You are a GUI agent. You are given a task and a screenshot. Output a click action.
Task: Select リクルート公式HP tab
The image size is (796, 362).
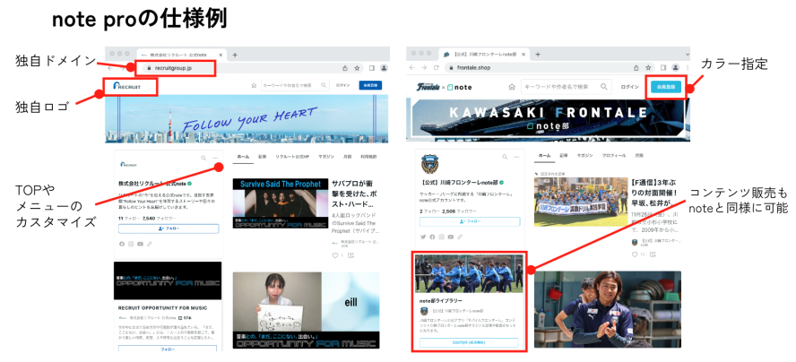292,157
